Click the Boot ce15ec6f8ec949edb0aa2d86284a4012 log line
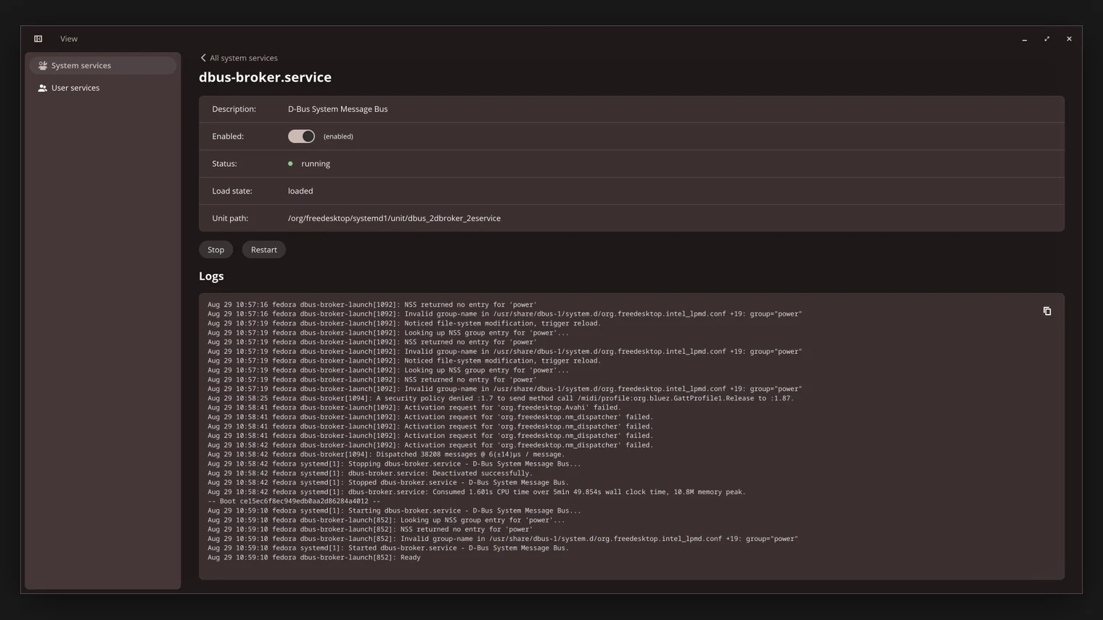Image resolution: width=1103 pixels, height=620 pixels. click(294, 501)
